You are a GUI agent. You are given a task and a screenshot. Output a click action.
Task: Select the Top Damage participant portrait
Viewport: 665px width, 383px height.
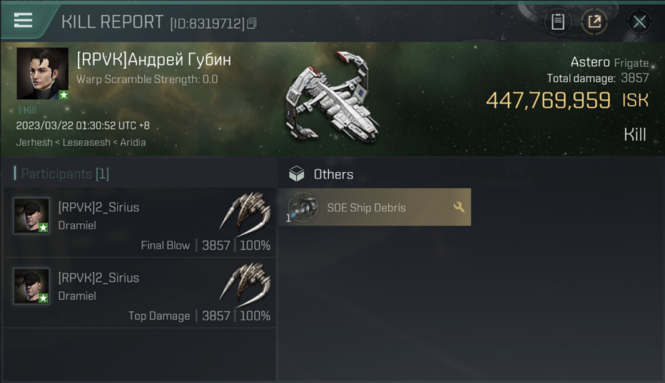32,286
